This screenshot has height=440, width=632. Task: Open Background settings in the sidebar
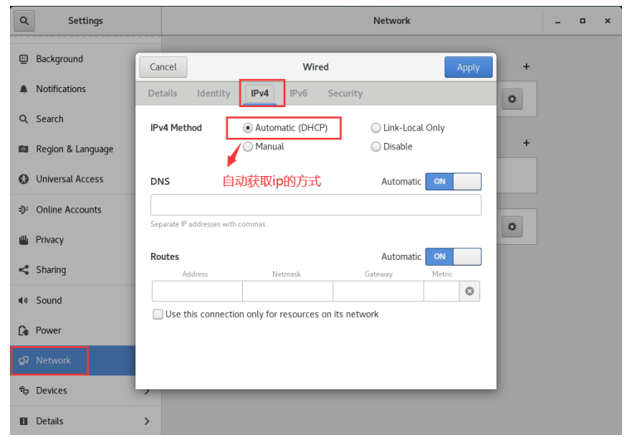[x=59, y=59]
